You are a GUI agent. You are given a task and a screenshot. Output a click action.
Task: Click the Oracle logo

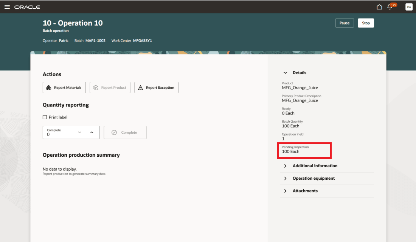(x=27, y=7)
